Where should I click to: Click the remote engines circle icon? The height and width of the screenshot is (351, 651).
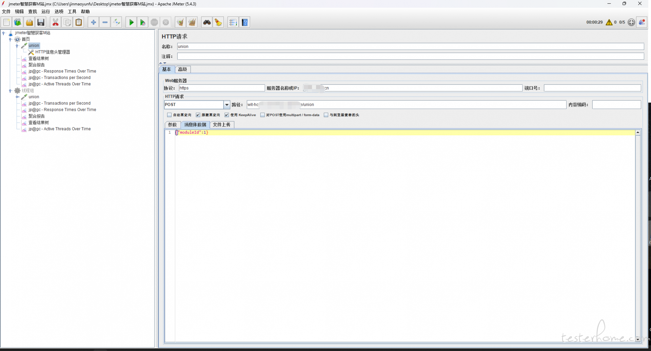(631, 22)
